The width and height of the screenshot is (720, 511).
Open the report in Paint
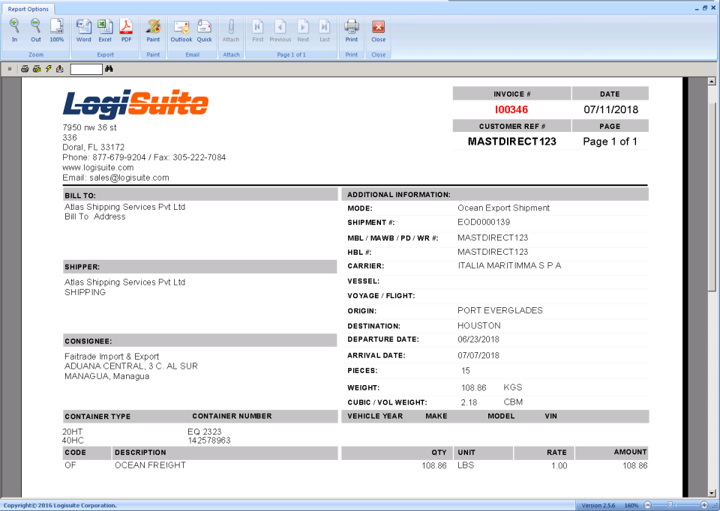coord(152,30)
